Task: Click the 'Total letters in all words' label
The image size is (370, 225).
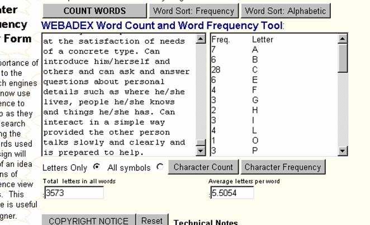Action: 79,181
